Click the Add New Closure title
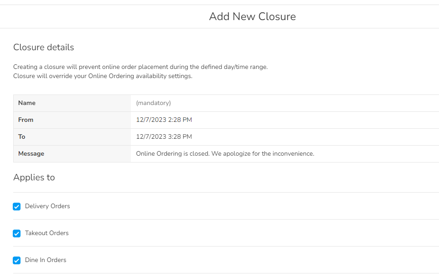The image size is (439, 278). coord(252,16)
